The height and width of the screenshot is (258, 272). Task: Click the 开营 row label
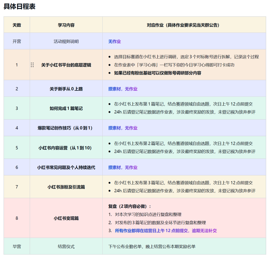17,41
